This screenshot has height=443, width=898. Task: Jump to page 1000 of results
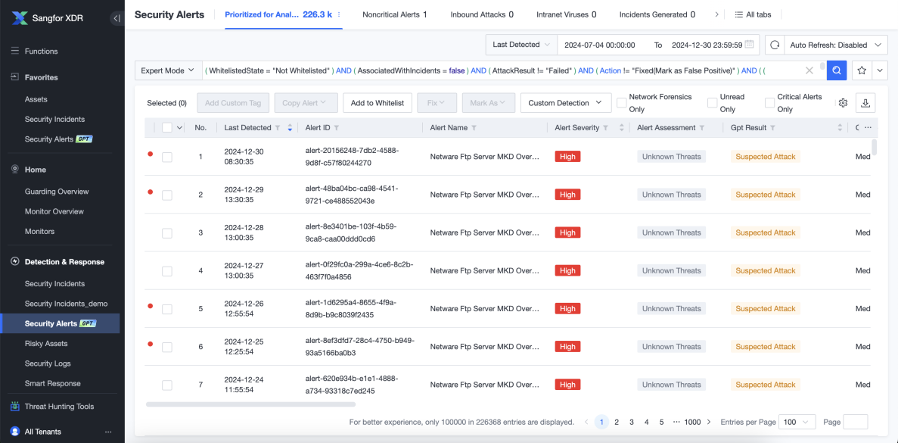tap(691, 422)
